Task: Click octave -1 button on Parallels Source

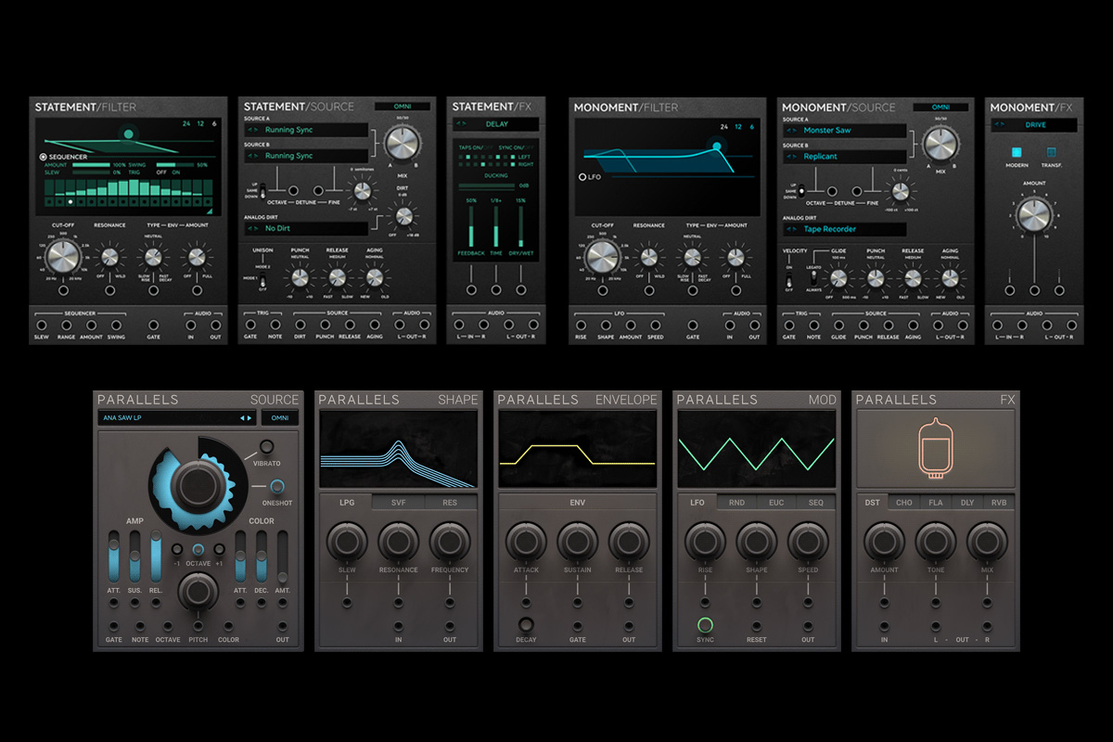Action: [177, 550]
